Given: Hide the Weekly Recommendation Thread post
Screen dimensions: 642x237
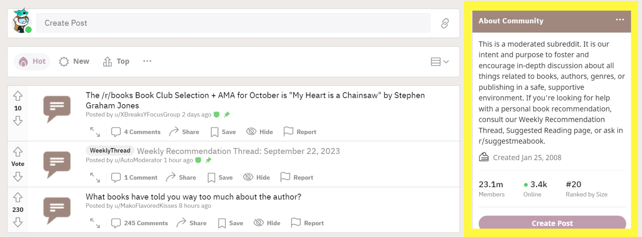Looking at the screenshot, I should (256, 177).
